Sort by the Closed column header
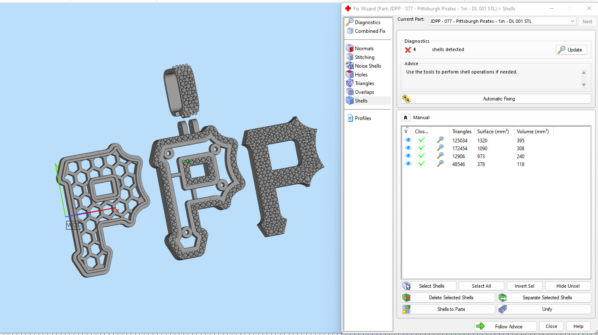This screenshot has height=335, width=598. [x=421, y=132]
